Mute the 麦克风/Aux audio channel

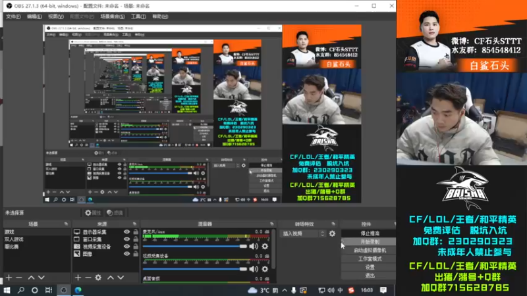coord(254,246)
